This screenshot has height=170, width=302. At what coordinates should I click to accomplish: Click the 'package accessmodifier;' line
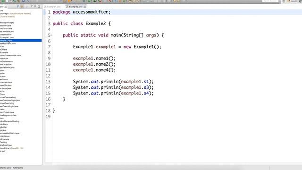click(x=82, y=12)
